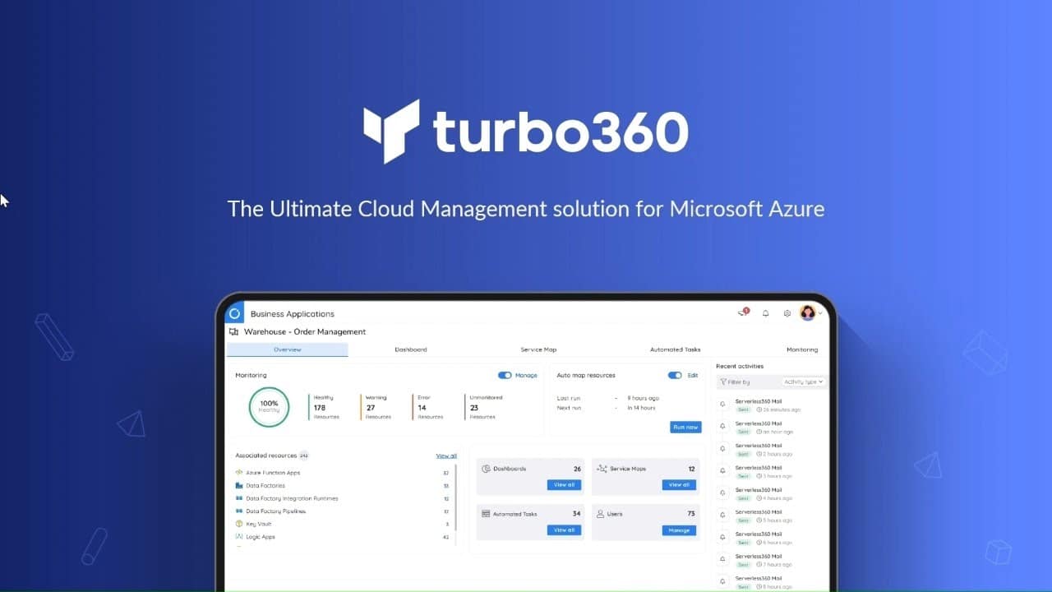Click bell icon of the 26 minutes ago activity
This screenshot has width=1052, height=592.
click(722, 405)
